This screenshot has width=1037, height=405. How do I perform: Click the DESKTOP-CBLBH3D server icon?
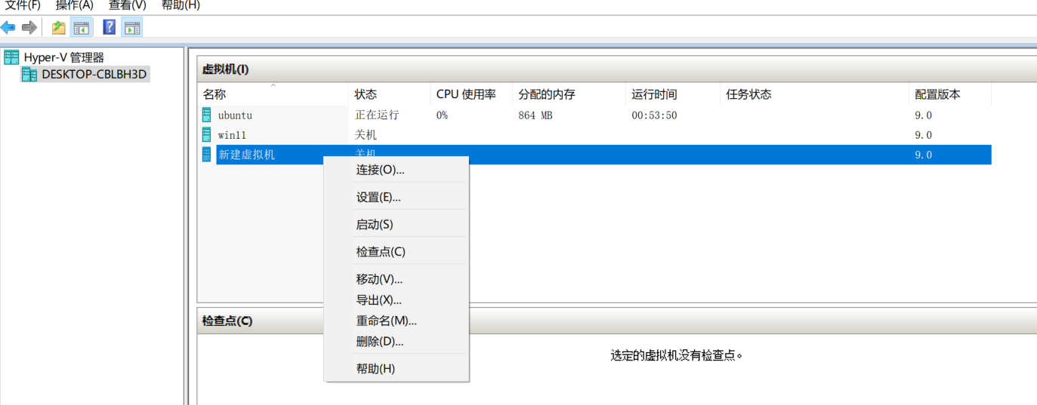(29, 74)
